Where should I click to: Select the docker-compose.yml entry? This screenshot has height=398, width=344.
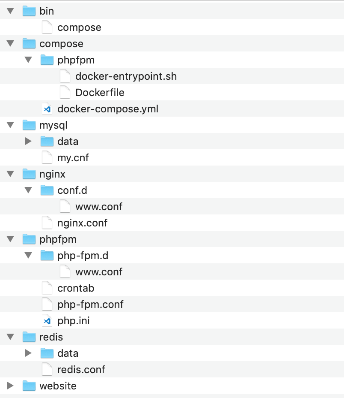click(x=107, y=109)
